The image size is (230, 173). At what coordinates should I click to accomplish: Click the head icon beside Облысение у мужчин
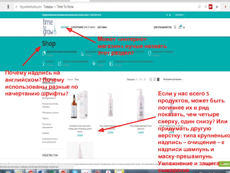click(149, 53)
